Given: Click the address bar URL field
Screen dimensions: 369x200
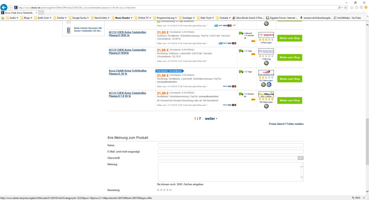Looking at the screenshot, I should pyautogui.click(x=176, y=8).
